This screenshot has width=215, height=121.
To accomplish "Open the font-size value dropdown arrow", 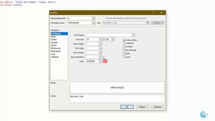I will click(x=100, y=40).
